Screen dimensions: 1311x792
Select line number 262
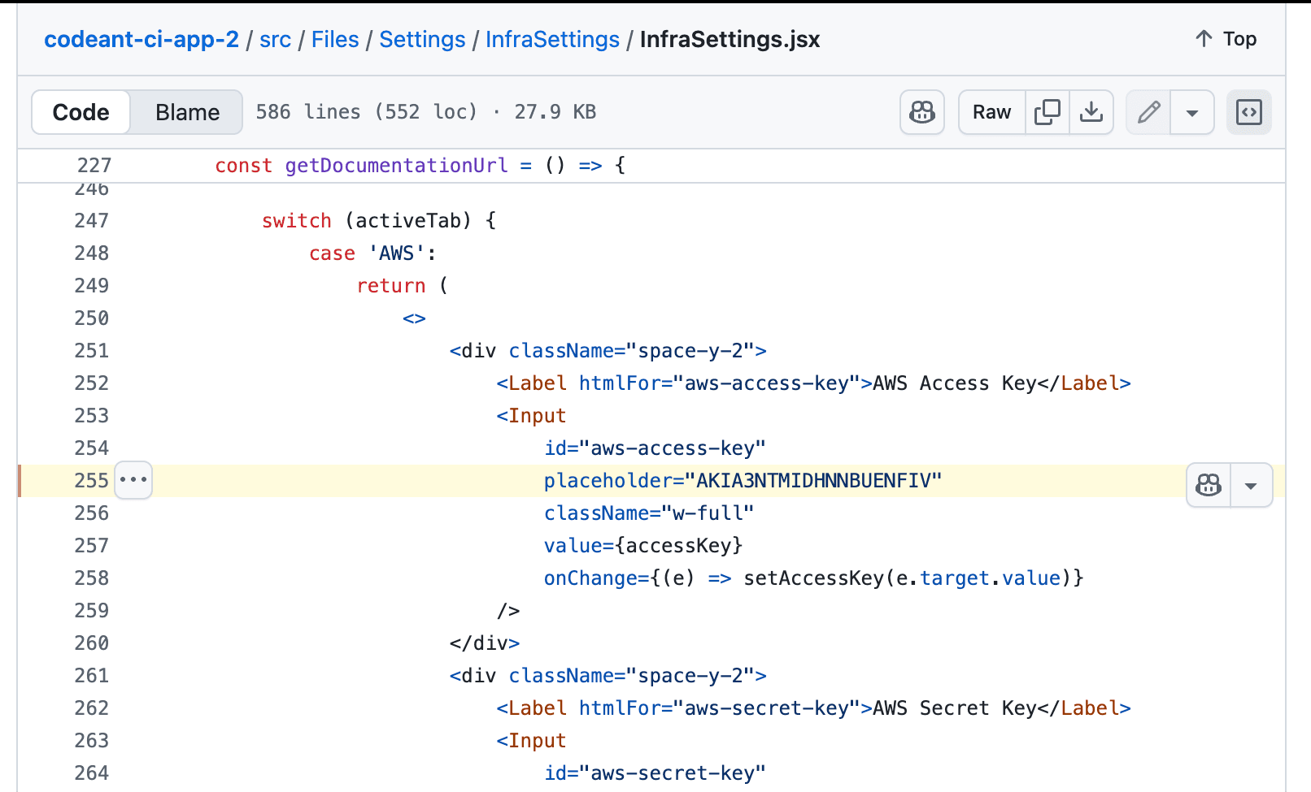[x=91, y=708]
